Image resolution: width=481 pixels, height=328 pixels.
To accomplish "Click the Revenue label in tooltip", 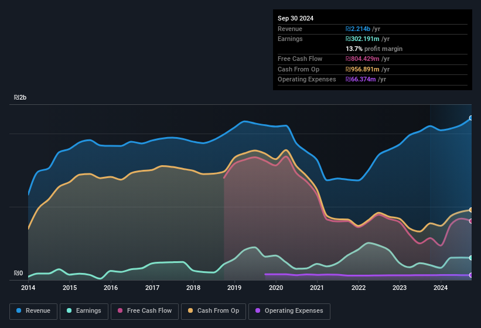I will click(290, 29).
